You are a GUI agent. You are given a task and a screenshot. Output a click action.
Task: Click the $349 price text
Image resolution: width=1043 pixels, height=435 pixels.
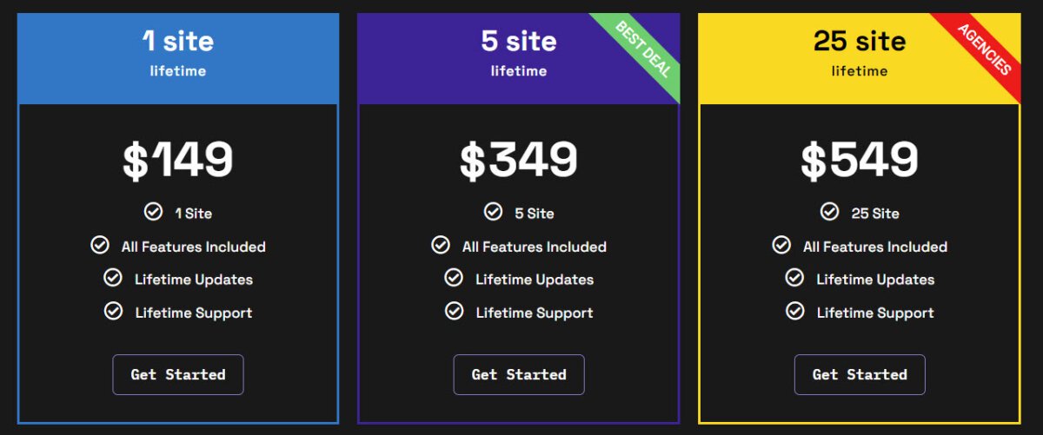coord(519,160)
